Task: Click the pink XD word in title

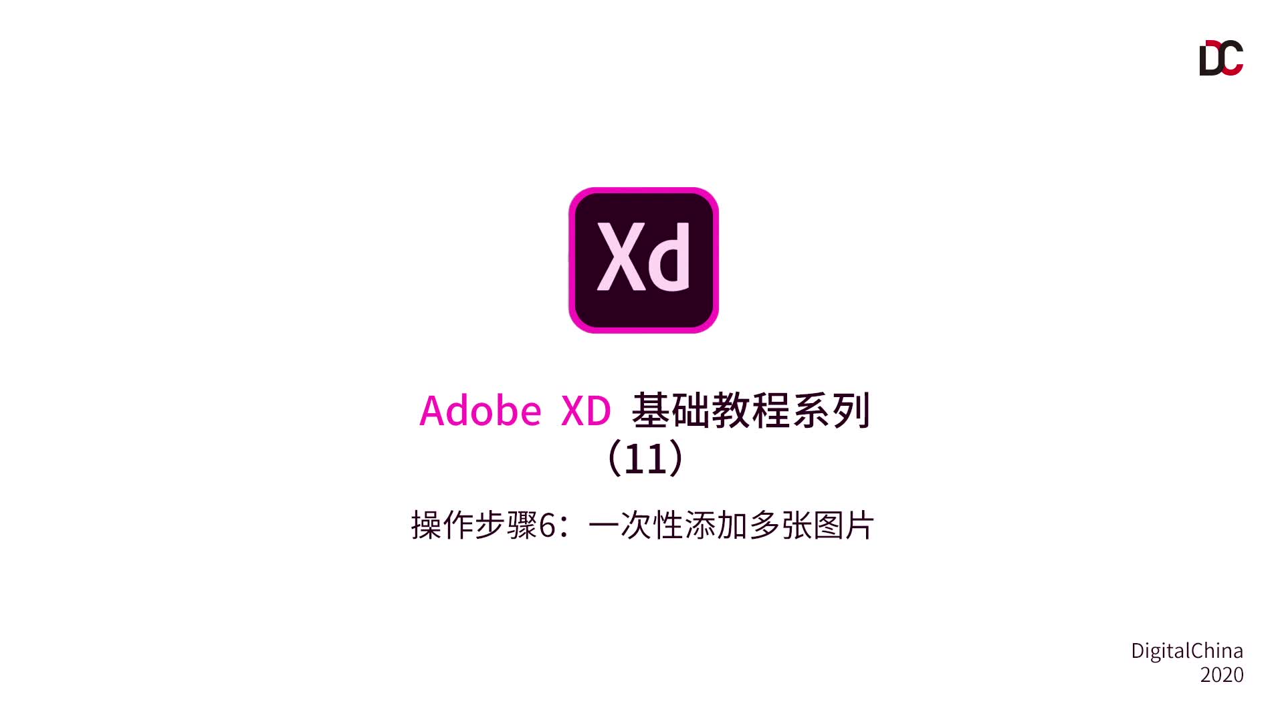Action: tap(586, 410)
